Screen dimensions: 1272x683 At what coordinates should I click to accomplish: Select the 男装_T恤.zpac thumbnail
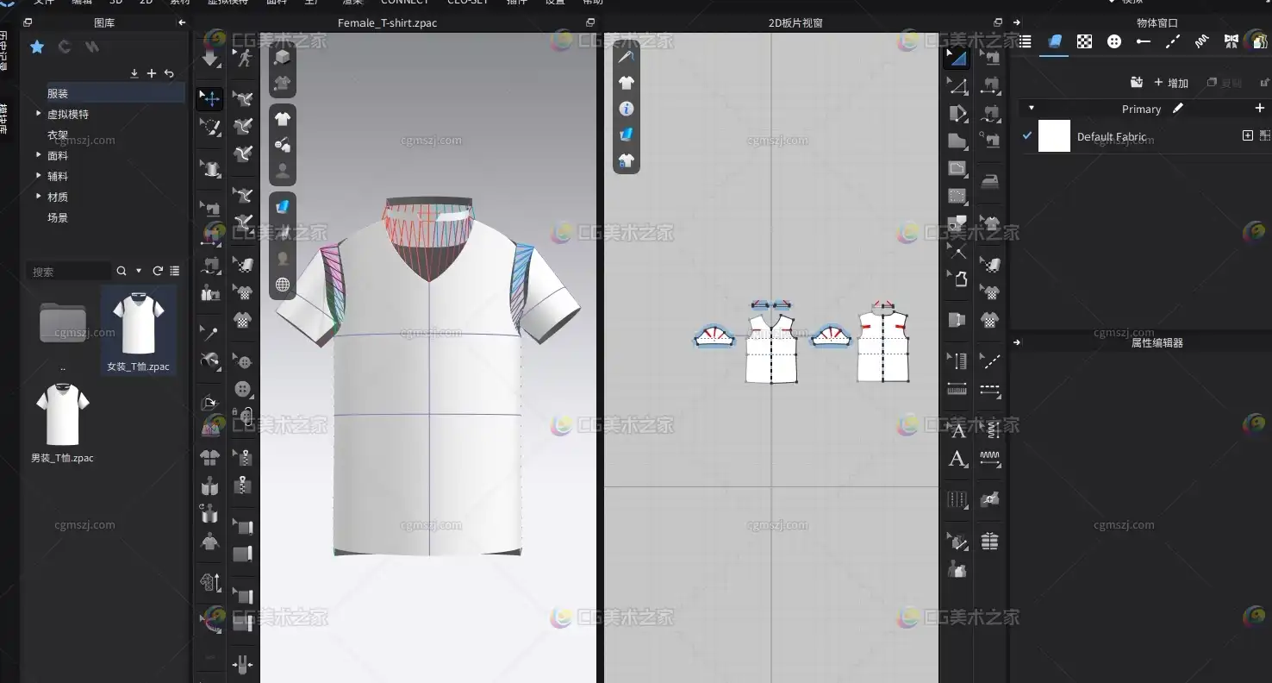tap(62, 416)
